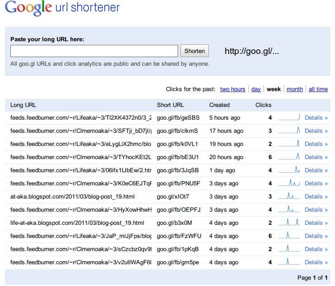Click the sparkline chart for goo.gl/b3x0M
The image size is (335, 286).
(289, 222)
